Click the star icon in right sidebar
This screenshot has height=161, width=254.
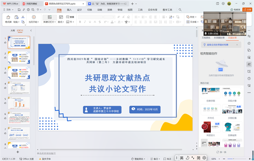click(x=249, y=43)
